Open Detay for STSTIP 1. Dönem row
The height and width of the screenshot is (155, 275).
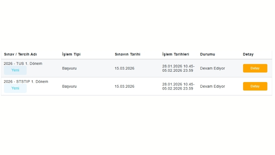click(x=255, y=86)
